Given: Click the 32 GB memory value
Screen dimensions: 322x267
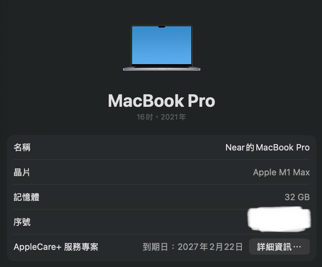Looking at the screenshot, I should pyautogui.click(x=297, y=197).
